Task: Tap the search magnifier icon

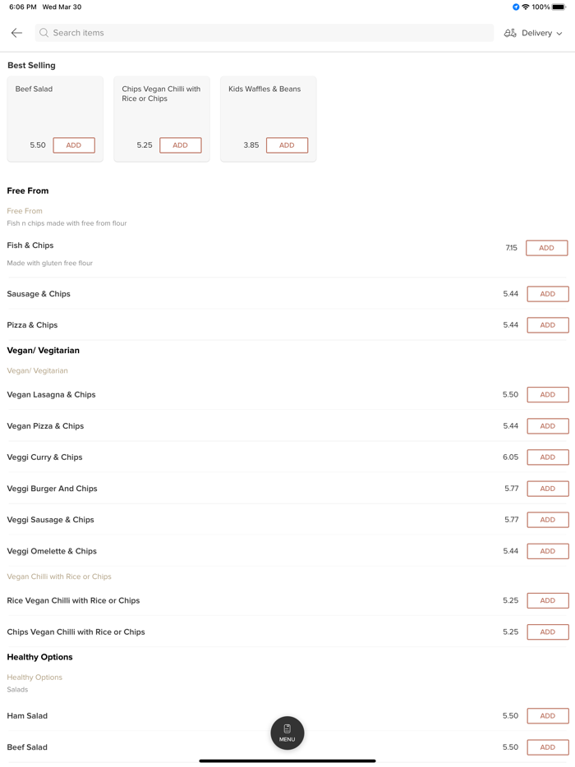Action: [44, 33]
